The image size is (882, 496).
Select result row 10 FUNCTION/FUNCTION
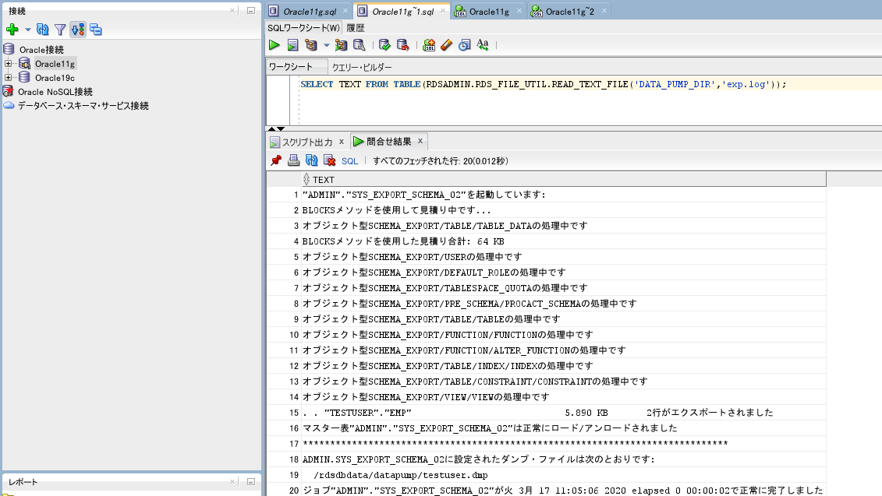[x=564, y=335]
